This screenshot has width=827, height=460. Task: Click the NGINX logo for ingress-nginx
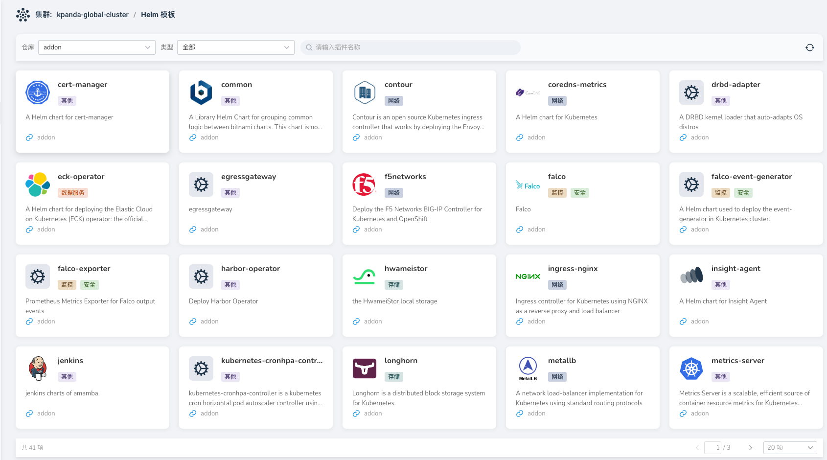coord(528,276)
